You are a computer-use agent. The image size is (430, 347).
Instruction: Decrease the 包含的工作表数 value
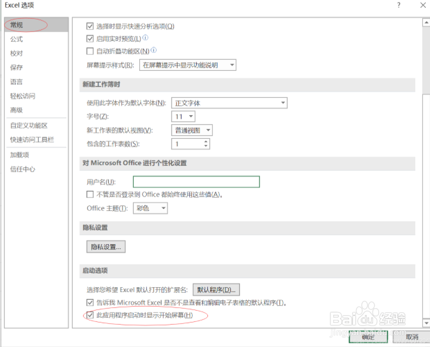pos(206,146)
